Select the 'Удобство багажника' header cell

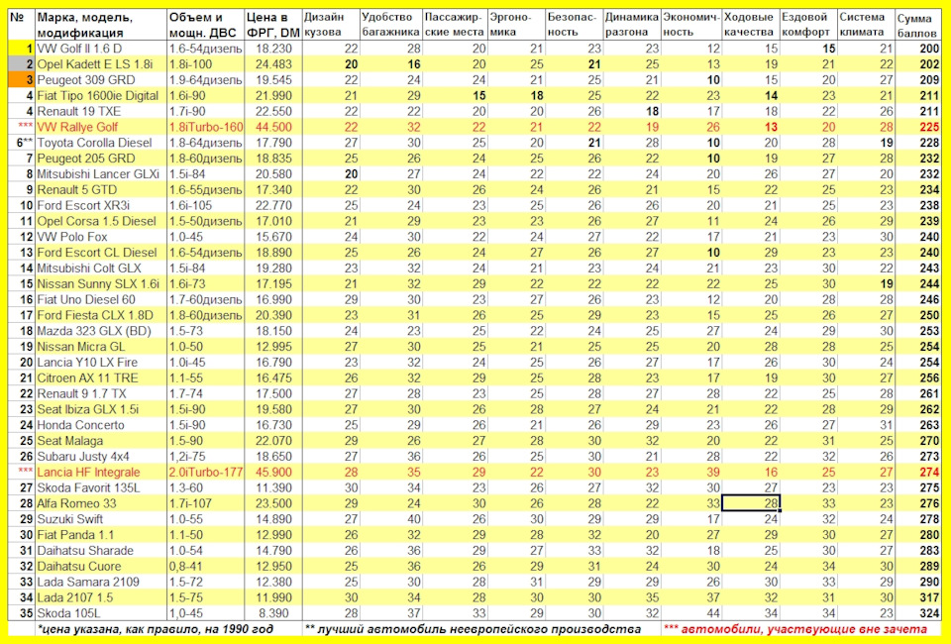tap(390, 25)
